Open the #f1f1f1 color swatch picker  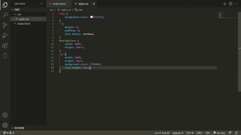pyautogui.click(x=92, y=17)
